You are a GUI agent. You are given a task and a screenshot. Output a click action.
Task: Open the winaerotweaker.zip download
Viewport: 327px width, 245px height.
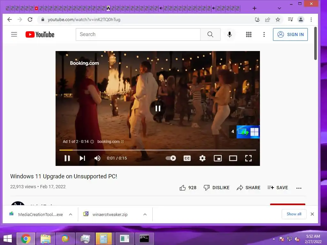pos(105,214)
